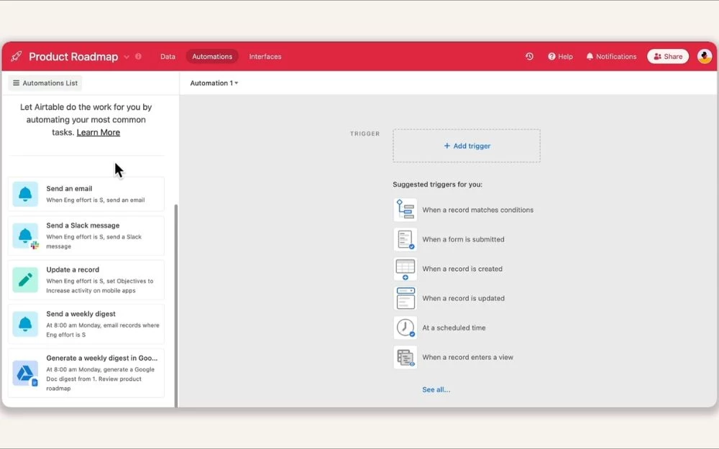Expand the Product Roadmap title chevron

coord(127,57)
